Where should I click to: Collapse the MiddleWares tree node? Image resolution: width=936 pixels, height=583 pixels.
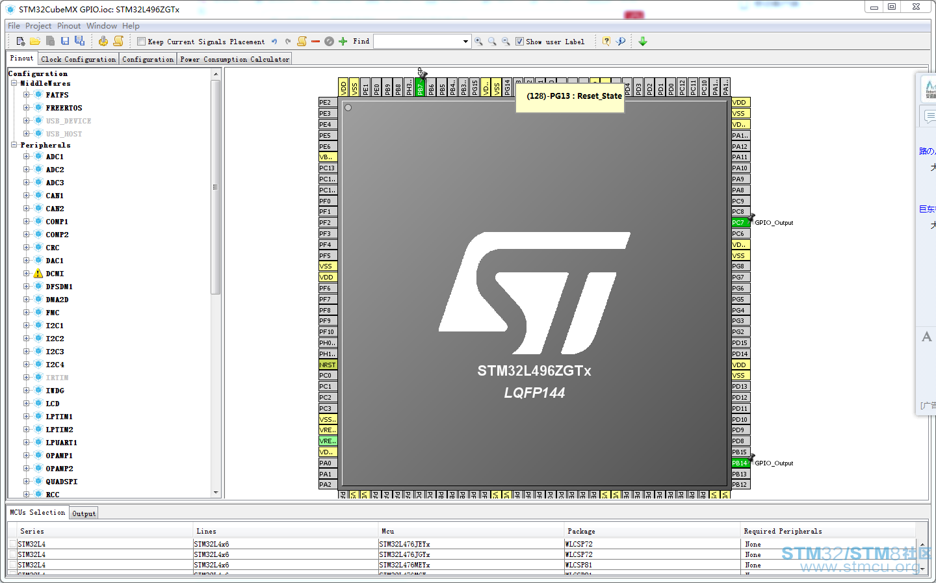click(x=14, y=83)
